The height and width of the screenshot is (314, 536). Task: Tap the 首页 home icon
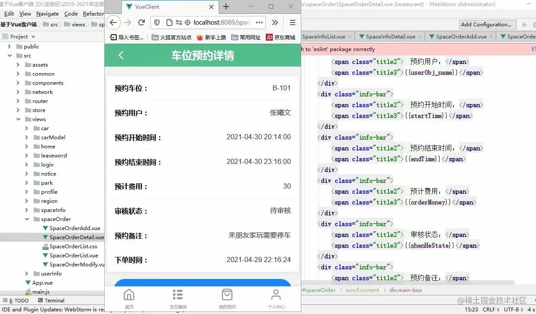point(129,299)
